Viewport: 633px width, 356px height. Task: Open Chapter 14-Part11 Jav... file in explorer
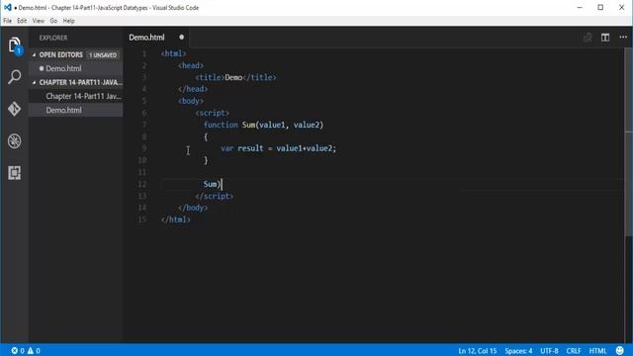click(x=75, y=96)
